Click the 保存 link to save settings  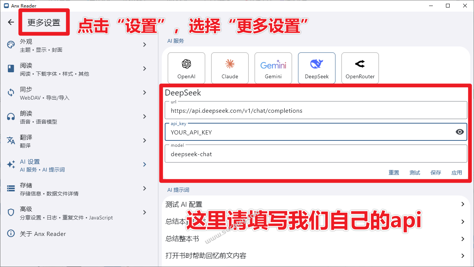click(435, 172)
